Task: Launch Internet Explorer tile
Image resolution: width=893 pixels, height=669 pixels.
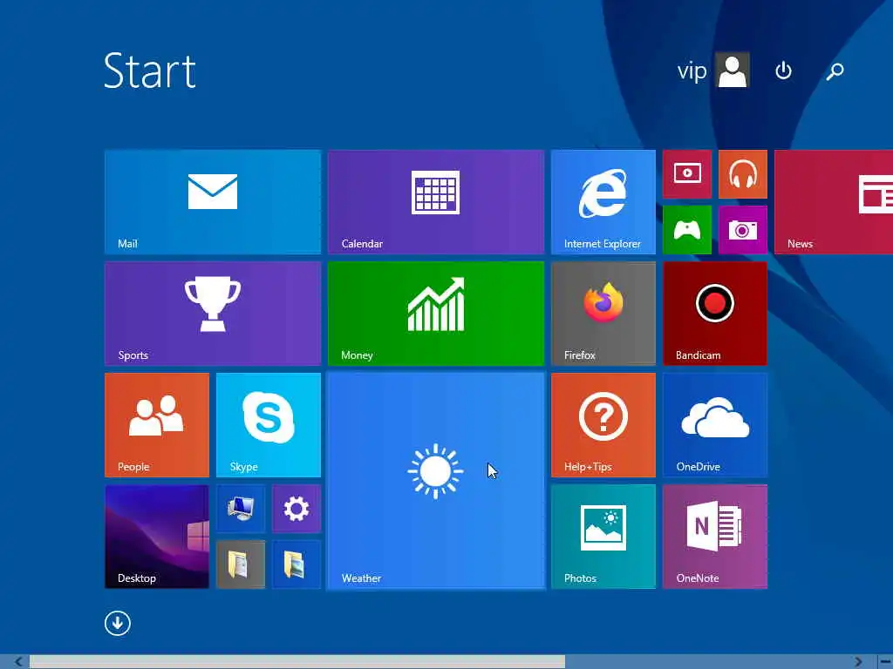Action: [x=603, y=202]
